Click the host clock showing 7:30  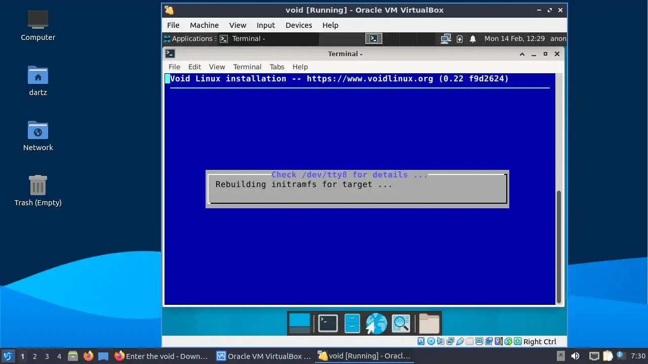638,356
